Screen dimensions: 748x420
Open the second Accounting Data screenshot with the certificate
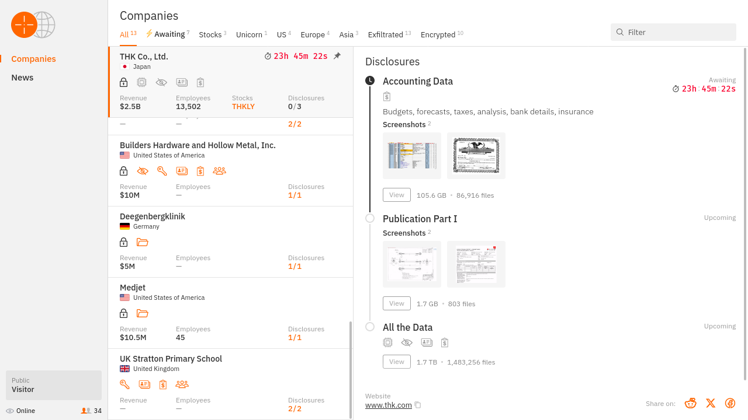[476, 156]
